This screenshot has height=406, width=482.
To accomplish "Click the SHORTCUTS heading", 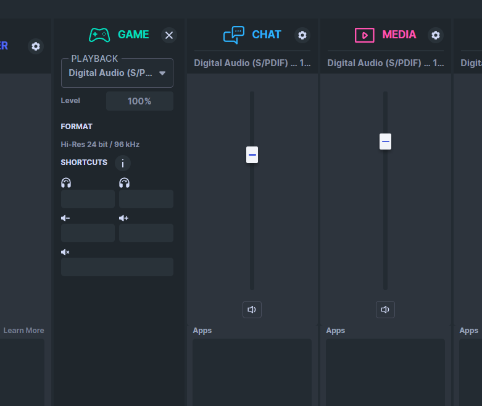I will point(84,163).
